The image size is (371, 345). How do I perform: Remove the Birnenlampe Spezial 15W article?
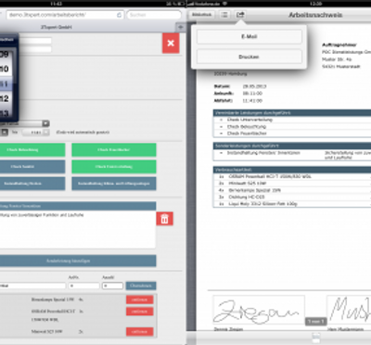139,300
